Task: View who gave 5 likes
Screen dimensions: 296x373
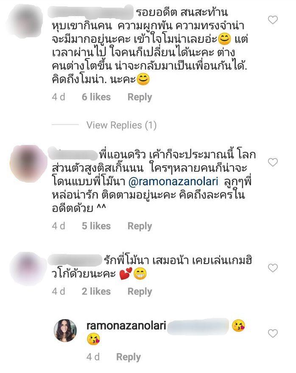Action: click(x=96, y=226)
